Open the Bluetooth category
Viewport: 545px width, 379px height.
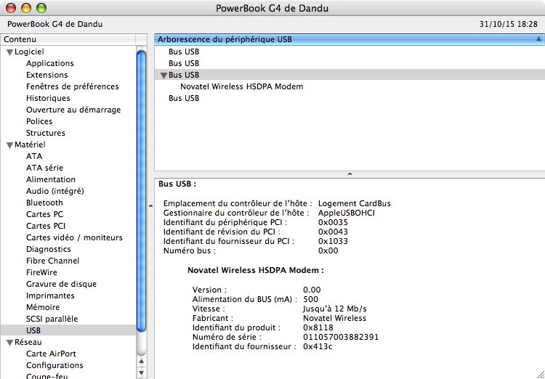coord(44,203)
